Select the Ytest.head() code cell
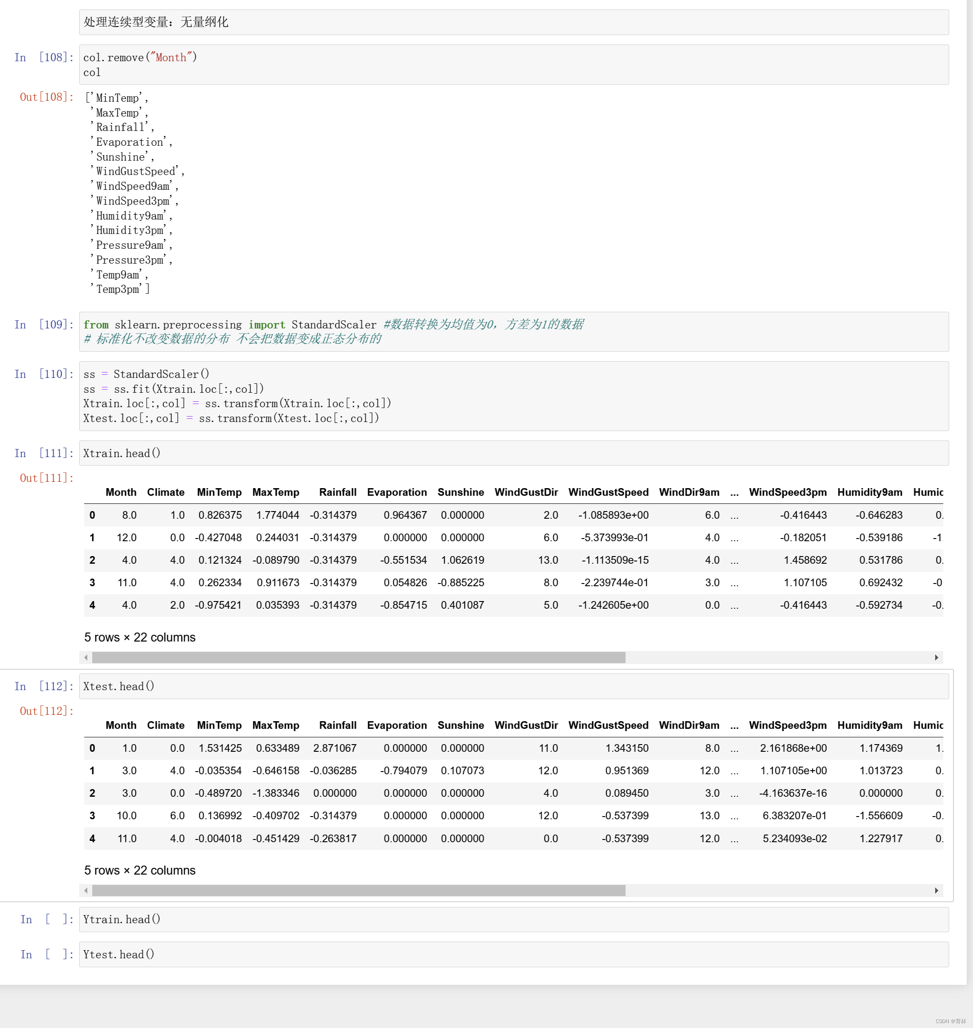The image size is (973, 1028). (514, 954)
